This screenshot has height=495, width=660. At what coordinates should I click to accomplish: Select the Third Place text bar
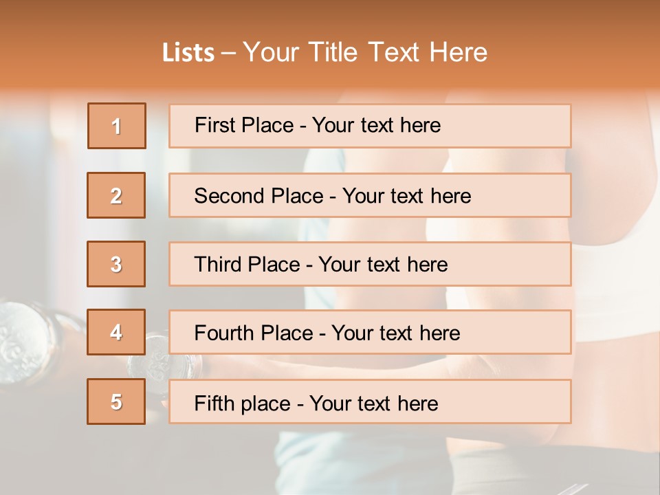pos(370,264)
